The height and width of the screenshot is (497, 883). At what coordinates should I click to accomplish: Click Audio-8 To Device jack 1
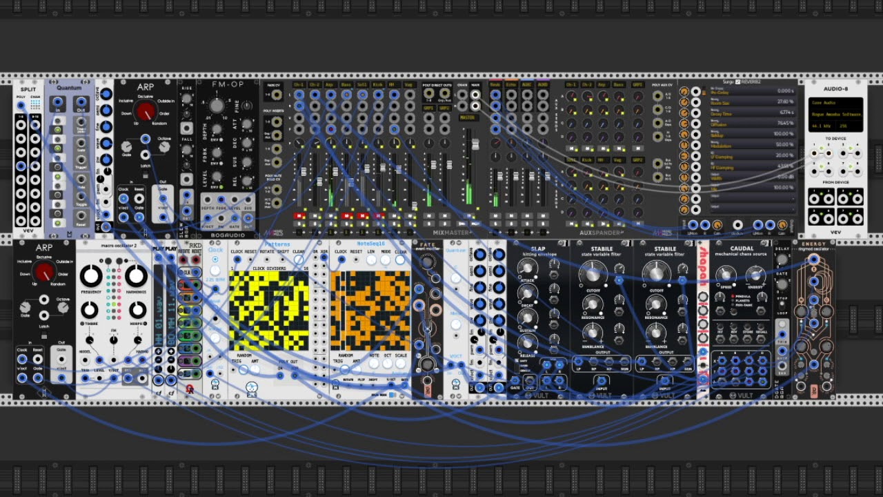point(814,153)
